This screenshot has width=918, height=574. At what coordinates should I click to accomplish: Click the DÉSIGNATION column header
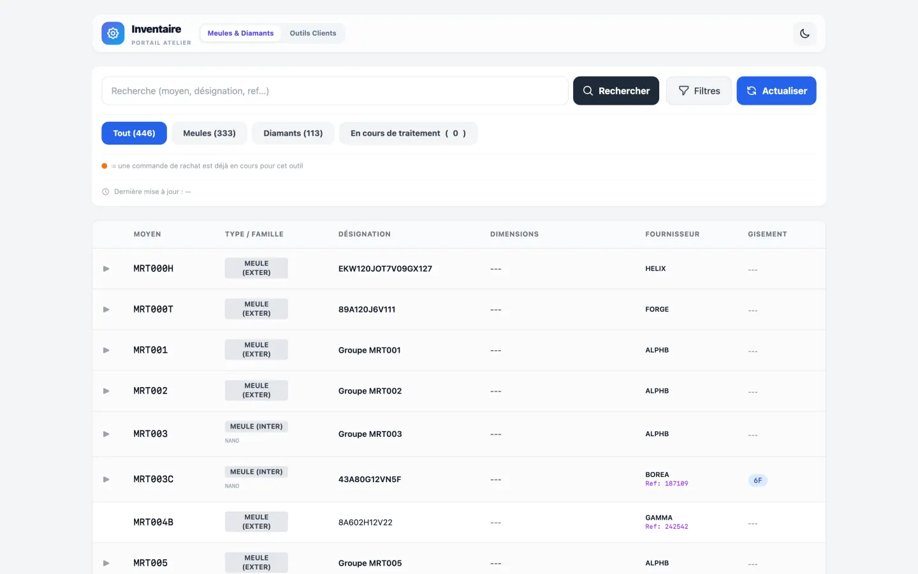point(365,234)
